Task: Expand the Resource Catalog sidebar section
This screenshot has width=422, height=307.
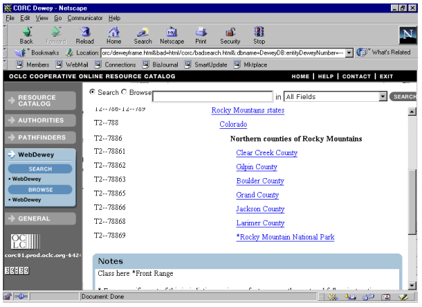Action: click(x=40, y=100)
